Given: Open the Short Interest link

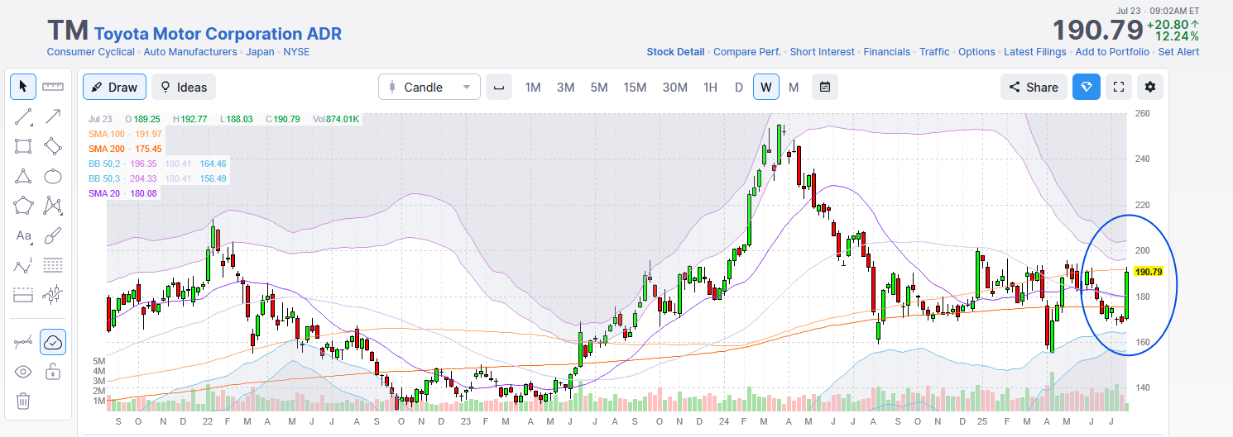Looking at the screenshot, I should 823,52.
